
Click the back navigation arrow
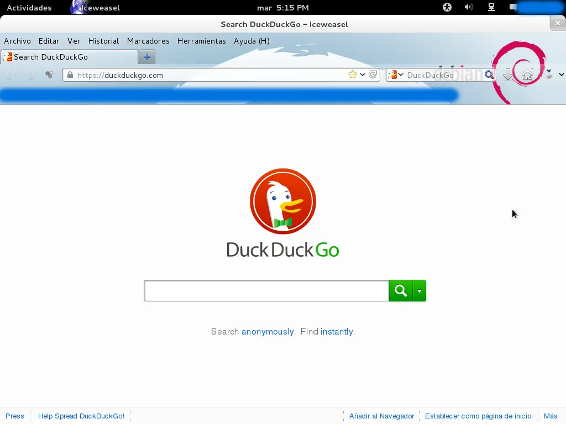(11, 75)
